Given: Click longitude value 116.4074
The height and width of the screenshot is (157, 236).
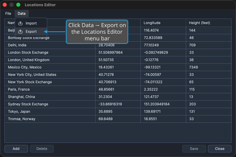Looking at the screenshot, I should [x=151, y=30].
